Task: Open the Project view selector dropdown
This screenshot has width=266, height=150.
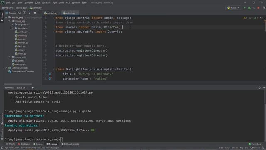Action: pos(11,13)
